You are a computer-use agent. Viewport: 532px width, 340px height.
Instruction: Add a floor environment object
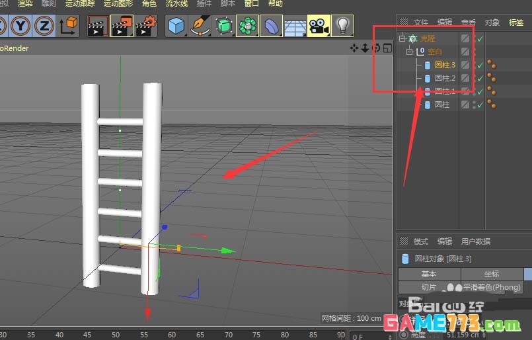(x=295, y=26)
